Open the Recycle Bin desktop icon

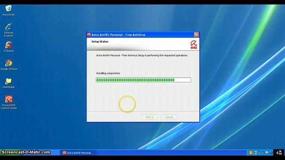pyautogui.click(x=8, y=11)
